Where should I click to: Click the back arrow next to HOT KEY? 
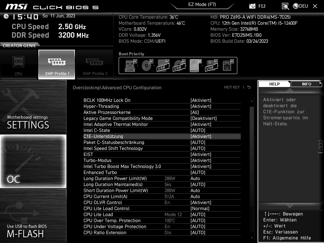(249, 87)
